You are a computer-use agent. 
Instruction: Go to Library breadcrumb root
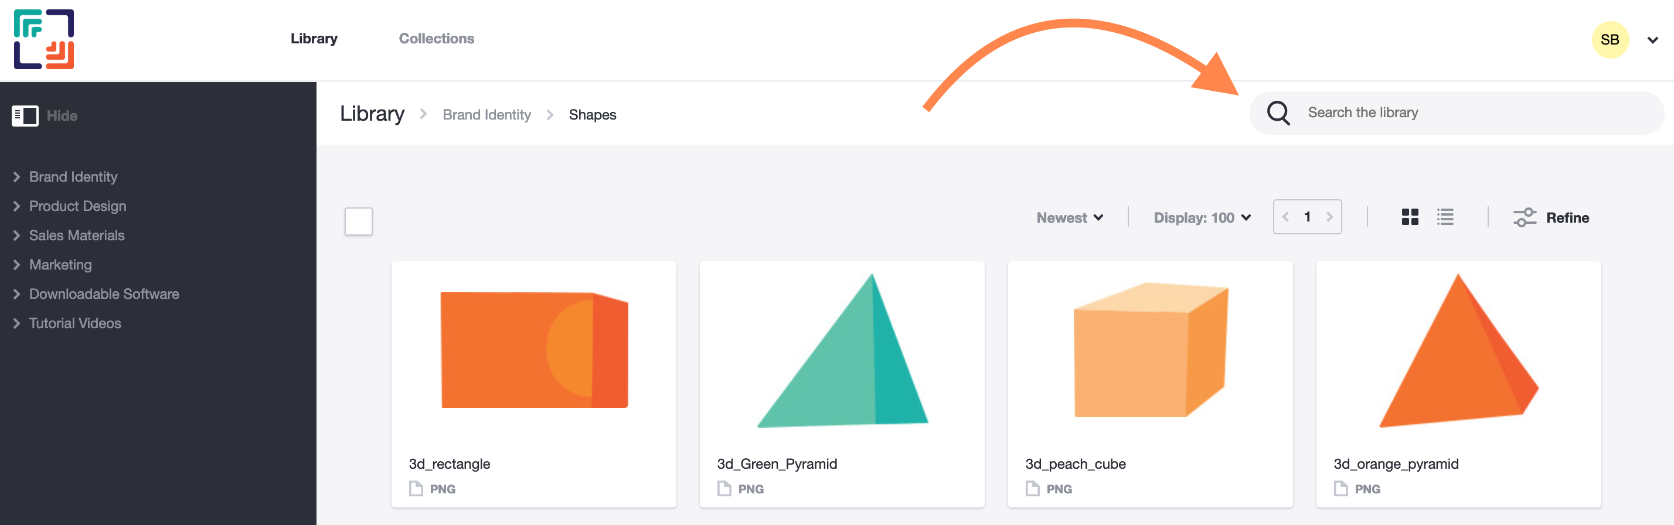(372, 114)
